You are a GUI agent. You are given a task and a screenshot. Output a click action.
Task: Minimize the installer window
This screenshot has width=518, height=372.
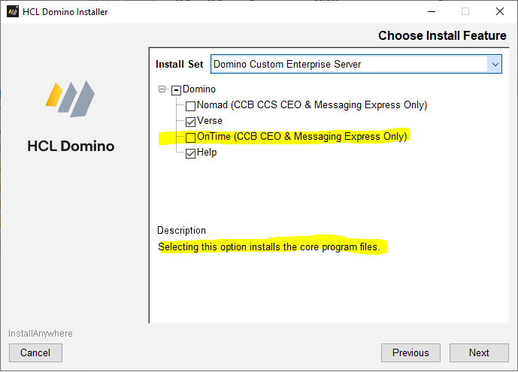tap(432, 12)
